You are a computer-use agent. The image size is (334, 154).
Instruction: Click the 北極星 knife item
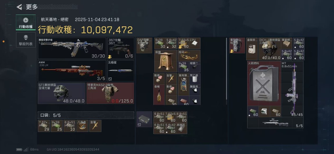point(121,71)
